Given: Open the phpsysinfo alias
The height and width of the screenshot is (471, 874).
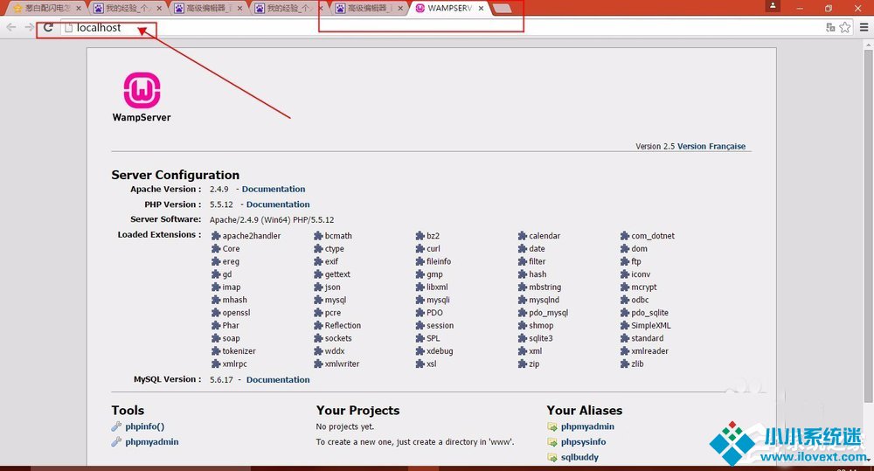Looking at the screenshot, I should (x=583, y=441).
